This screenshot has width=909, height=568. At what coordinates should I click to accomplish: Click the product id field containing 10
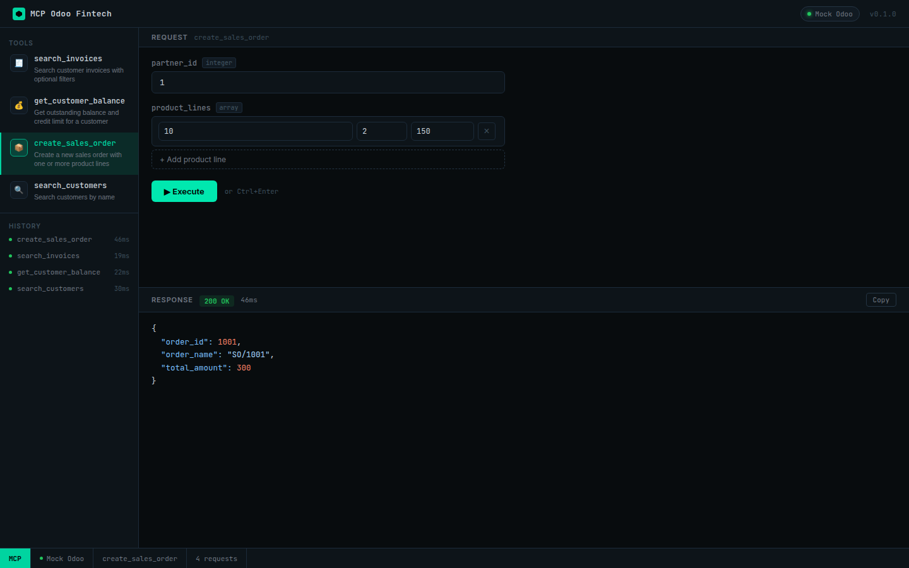[256, 131]
